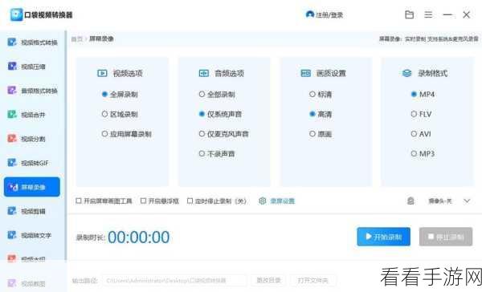Open the 视频剪辑 tool
This screenshot has width=482, height=292.
click(x=27, y=211)
